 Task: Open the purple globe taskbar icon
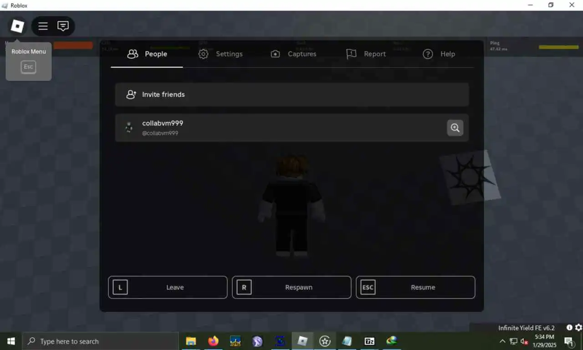click(257, 341)
